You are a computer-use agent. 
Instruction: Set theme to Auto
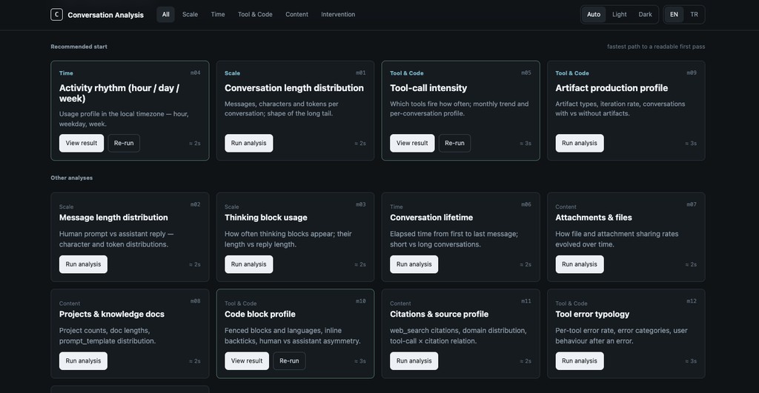(594, 14)
